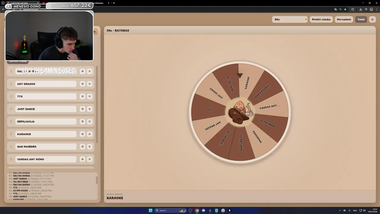Edit the JUST DANCE name field
The image size is (380, 214).
coord(46,109)
